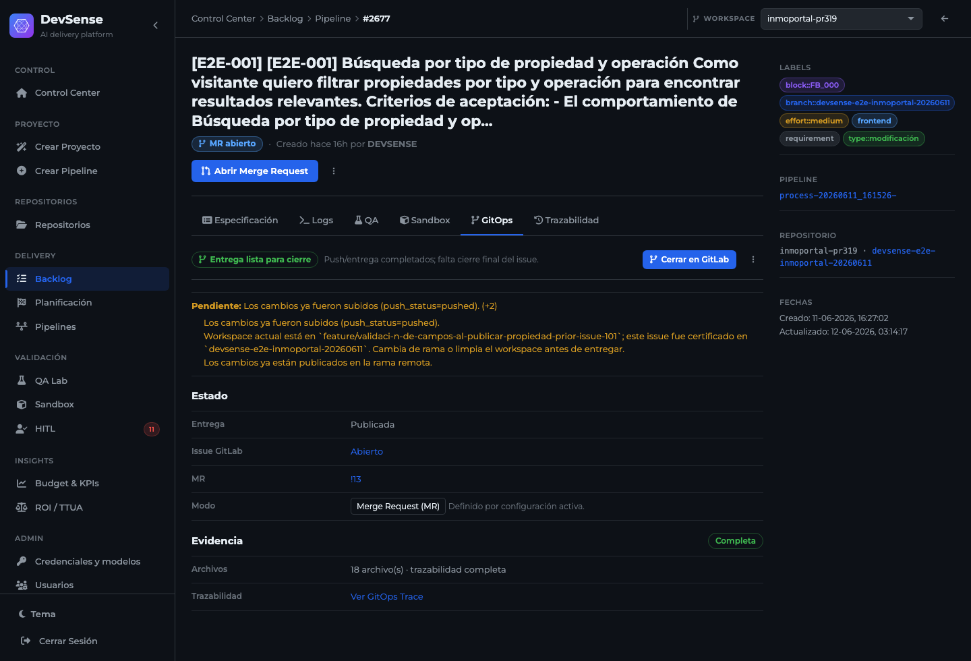Image resolution: width=971 pixels, height=661 pixels.
Task: Open Usuarios in the sidebar
Action: (87, 585)
